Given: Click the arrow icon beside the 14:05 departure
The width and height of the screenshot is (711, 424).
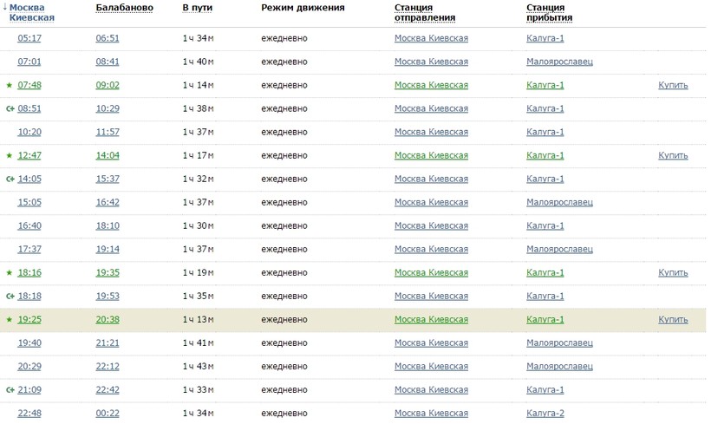Looking at the screenshot, I should [10, 179].
